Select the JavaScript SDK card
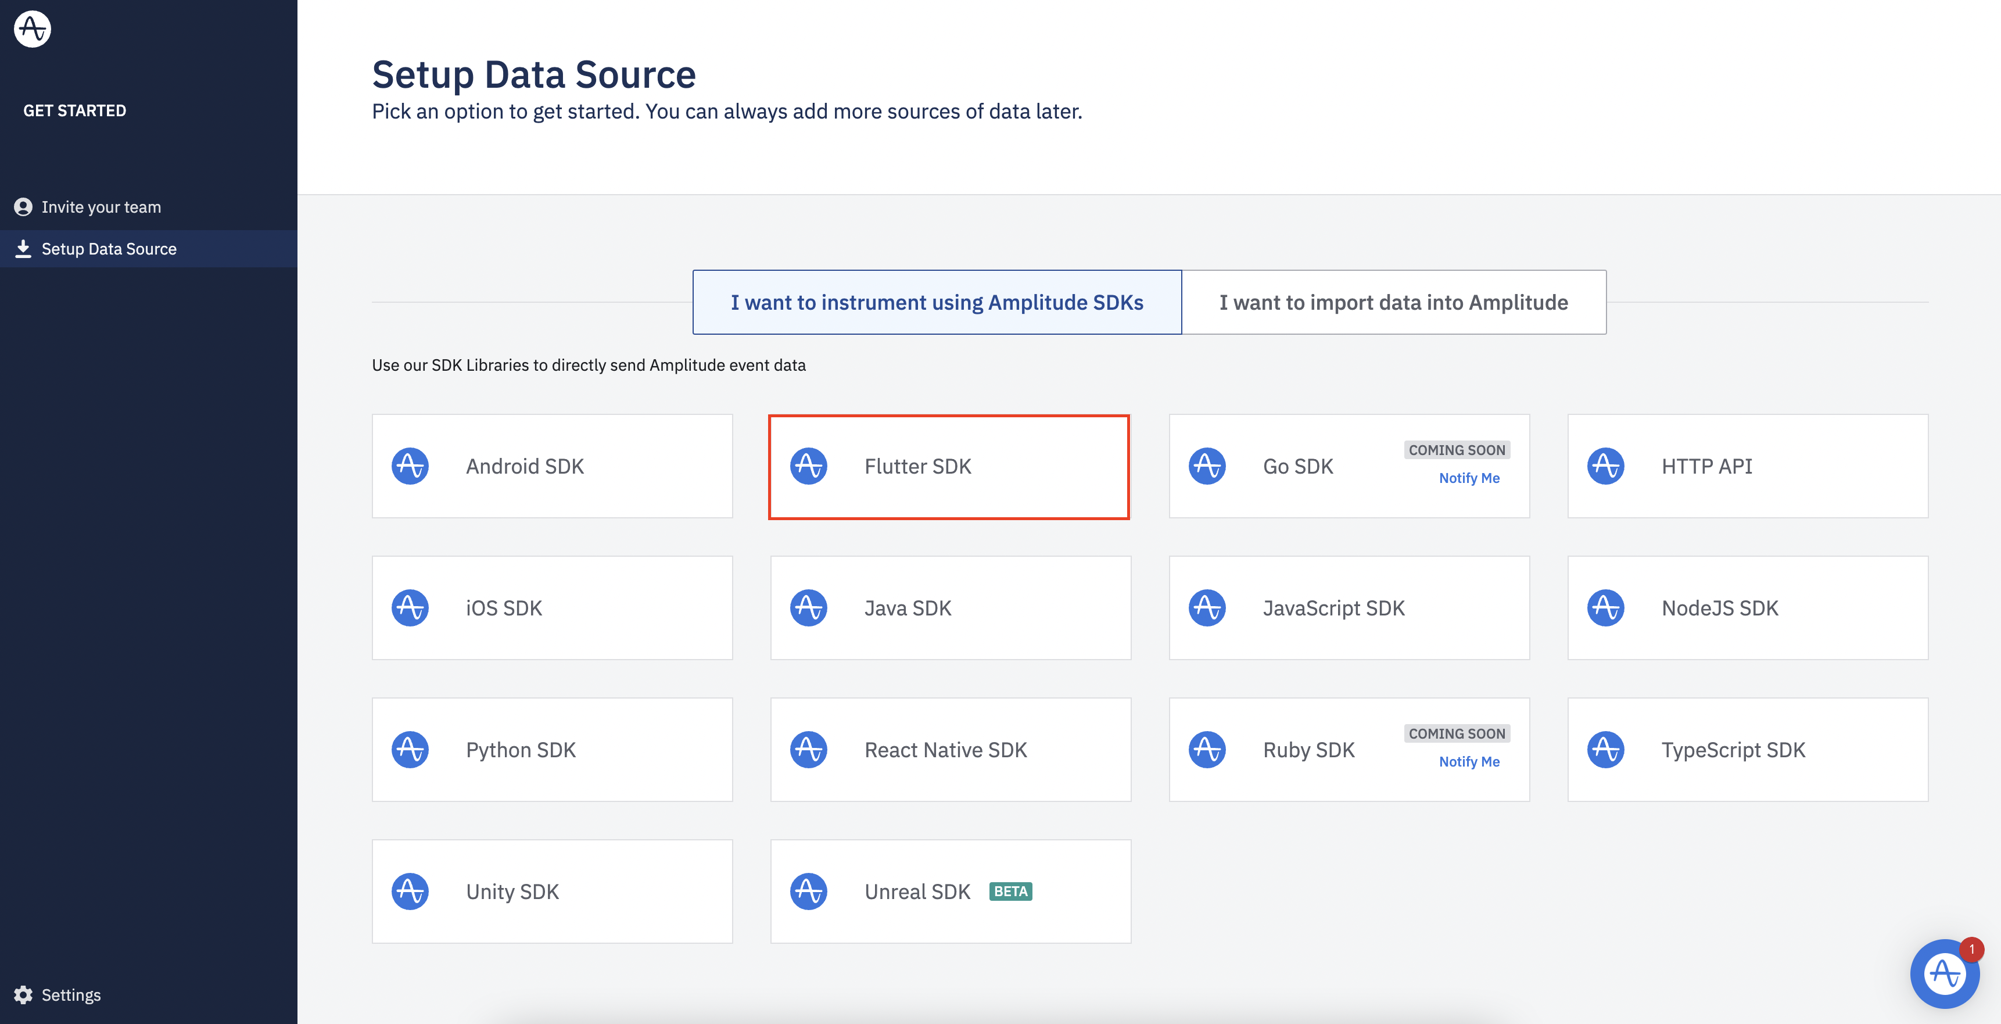Image resolution: width=2001 pixels, height=1024 pixels. point(1349,607)
